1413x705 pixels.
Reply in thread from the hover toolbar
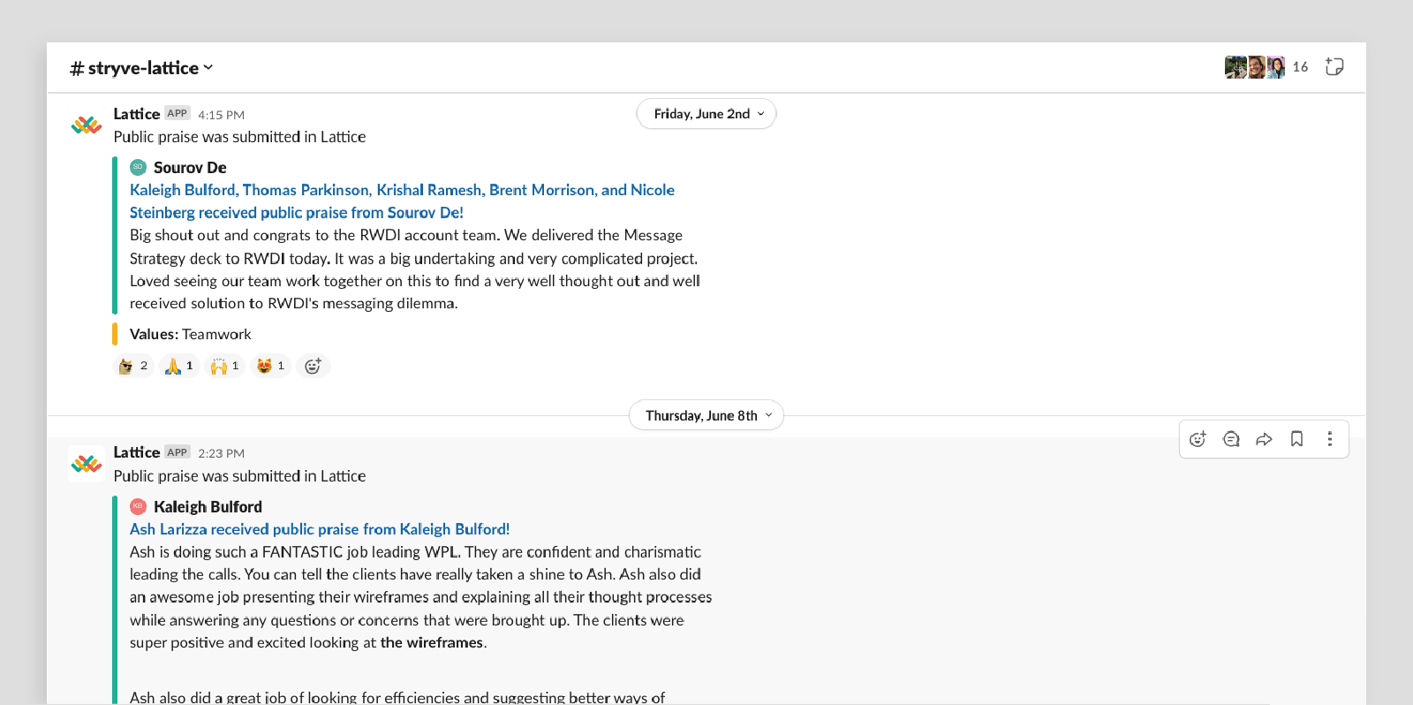(1231, 439)
